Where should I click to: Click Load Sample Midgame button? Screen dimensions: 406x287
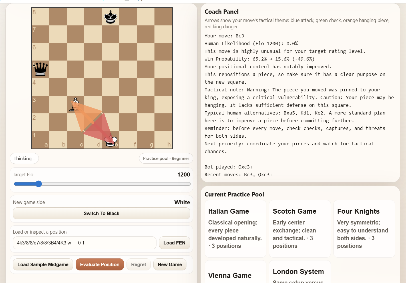[43, 264]
